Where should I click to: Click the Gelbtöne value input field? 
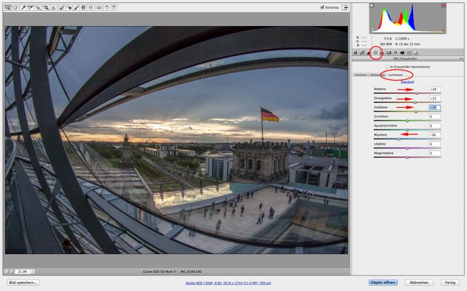[434, 107]
